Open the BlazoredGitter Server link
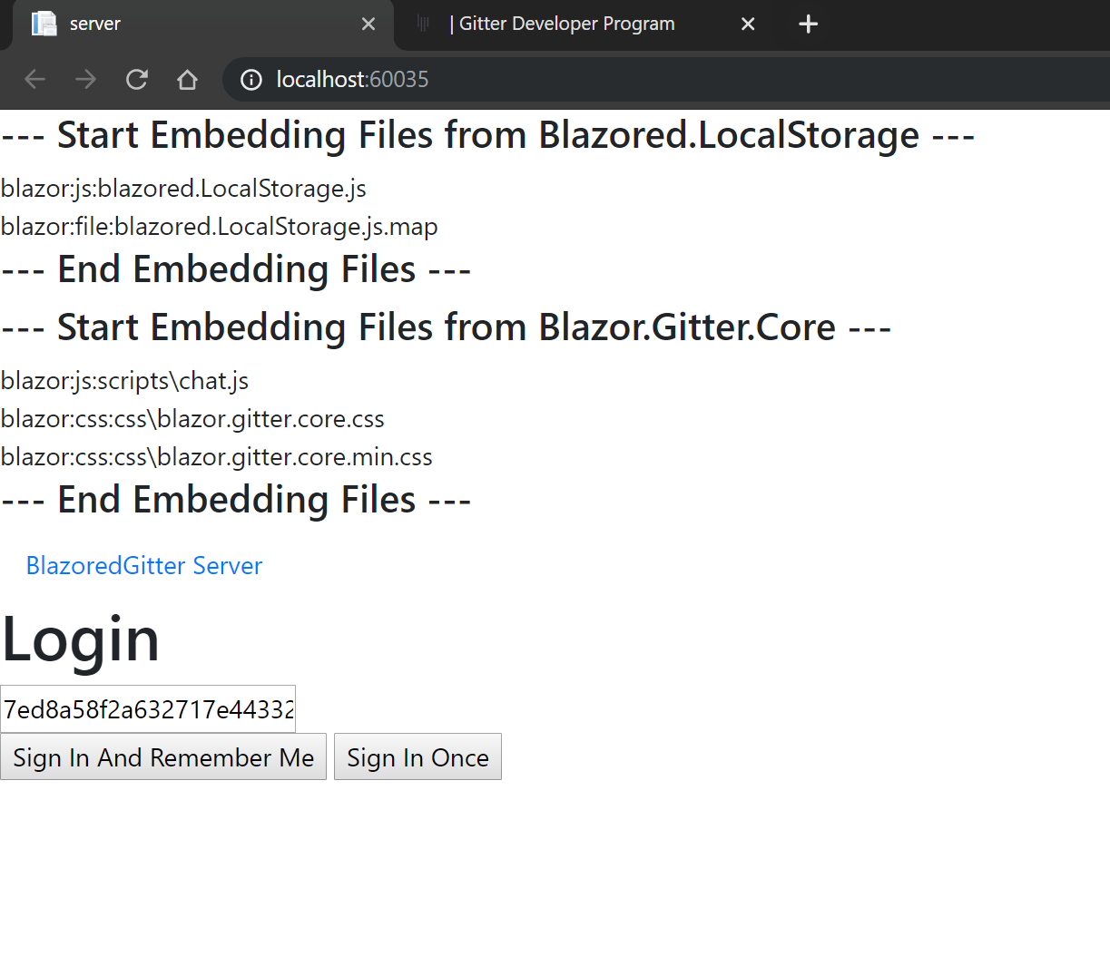The image size is (1110, 966). coord(143,565)
